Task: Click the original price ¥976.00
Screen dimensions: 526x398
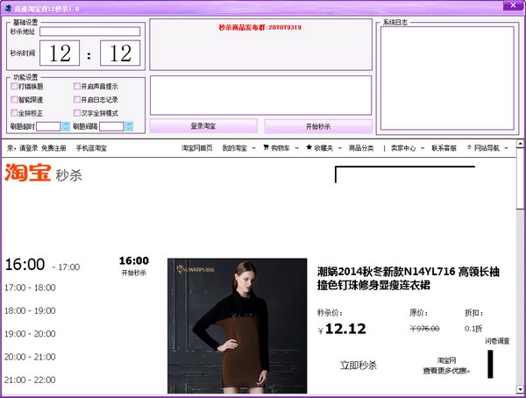Action: [424, 329]
